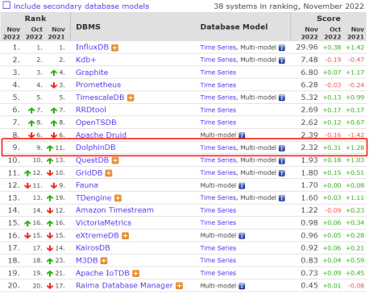
Task: Open the orange plus icon next to GridDB
Action: click(109, 173)
